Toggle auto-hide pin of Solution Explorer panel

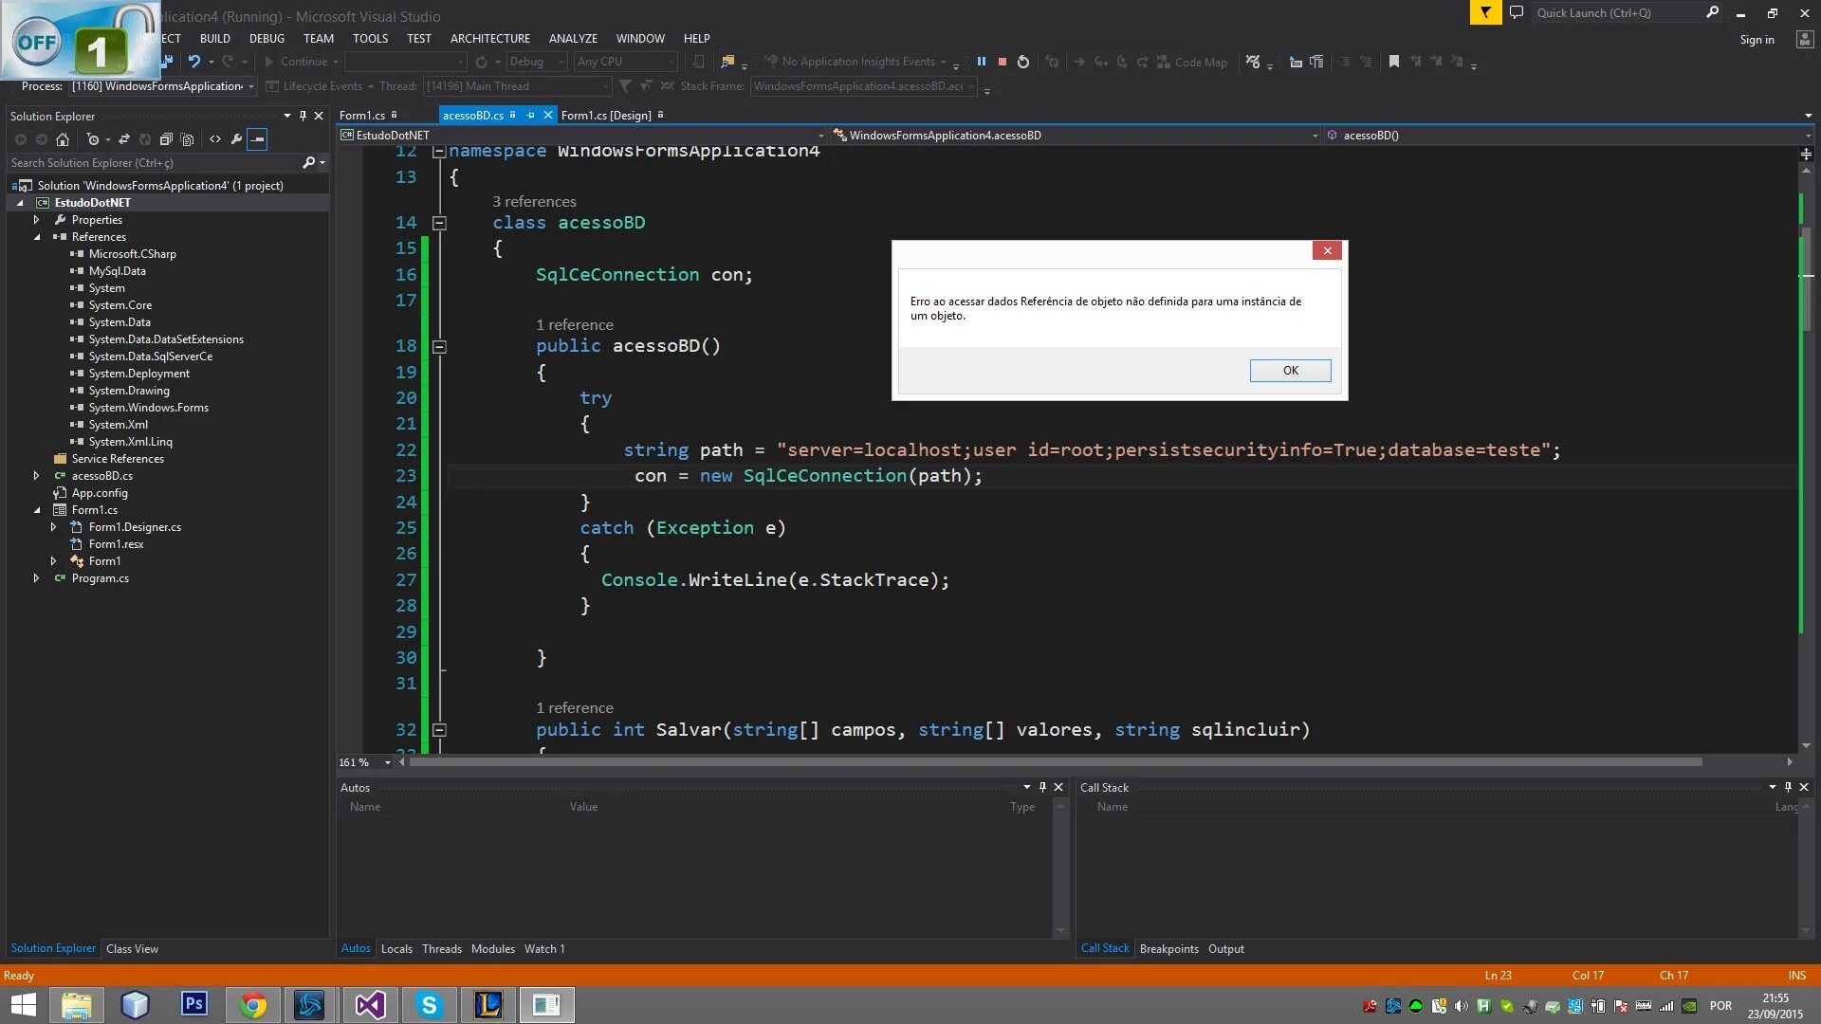point(303,116)
